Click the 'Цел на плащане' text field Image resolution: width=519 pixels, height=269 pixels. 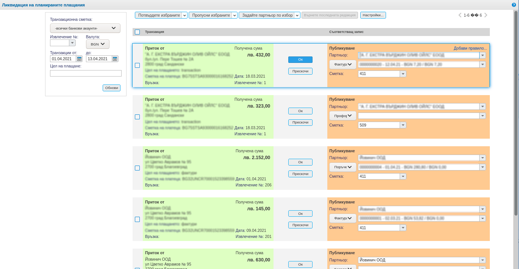86,73
